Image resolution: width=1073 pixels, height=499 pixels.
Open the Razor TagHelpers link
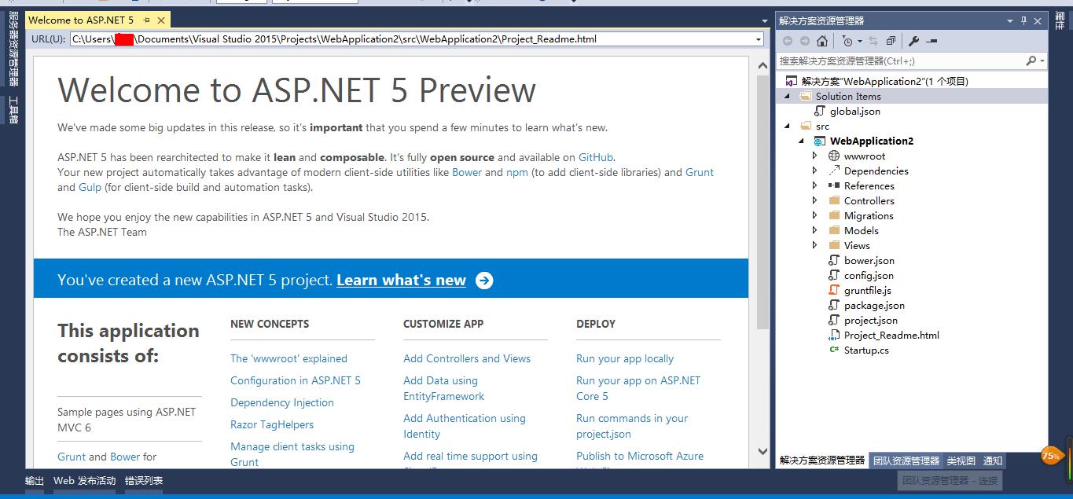pos(272,424)
